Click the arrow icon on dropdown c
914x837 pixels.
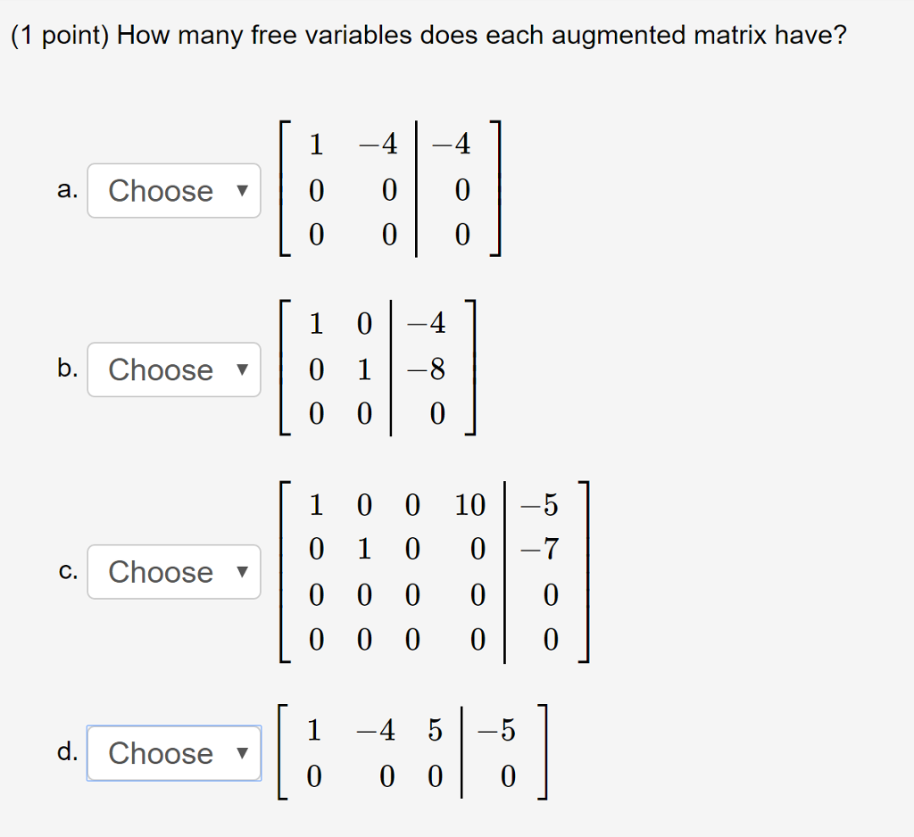pyautogui.click(x=242, y=572)
